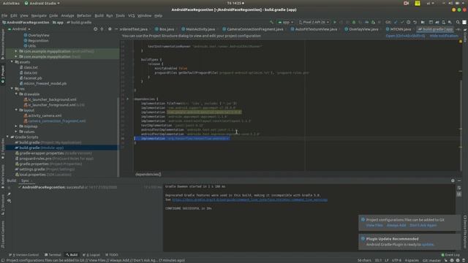Collapse the drawable folder
This screenshot has height=263, width=468.
(16, 94)
